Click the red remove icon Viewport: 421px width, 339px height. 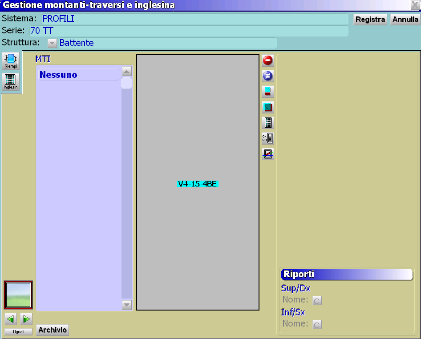268,61
